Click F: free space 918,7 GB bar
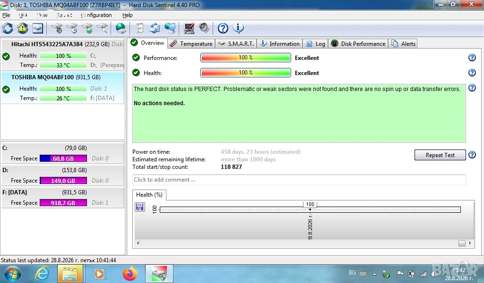This screenshot has width=484, height=283. [x=63, y=203]
